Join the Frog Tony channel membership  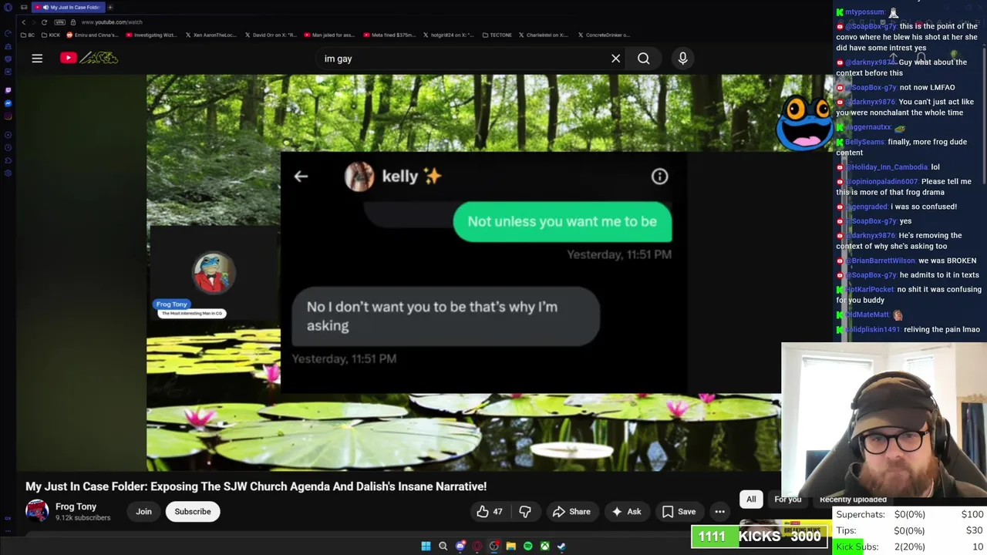[144, 511]
